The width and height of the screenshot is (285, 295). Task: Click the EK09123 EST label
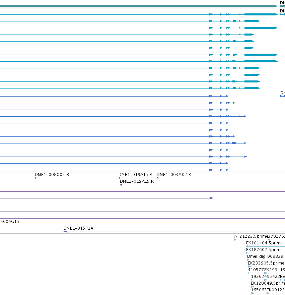276,290
